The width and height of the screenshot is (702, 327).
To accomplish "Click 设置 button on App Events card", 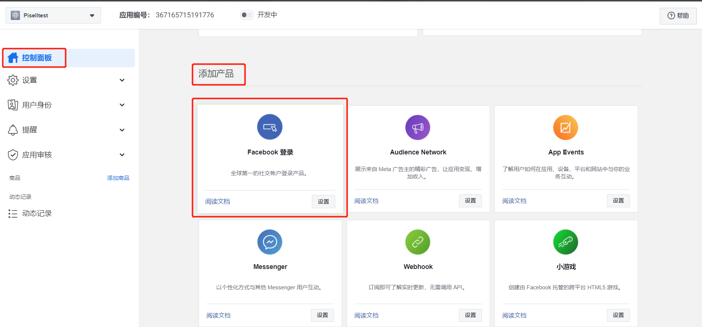I will 618,201.
